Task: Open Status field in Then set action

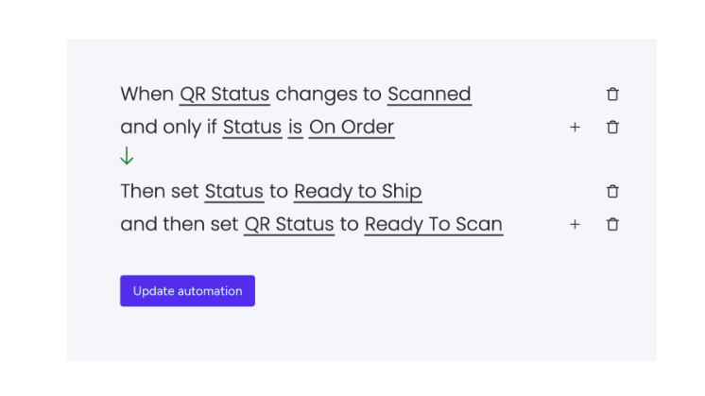Action: pos(233,192)
